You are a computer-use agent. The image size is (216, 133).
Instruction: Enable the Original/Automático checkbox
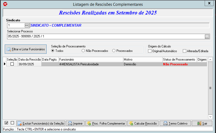[150, 51]
